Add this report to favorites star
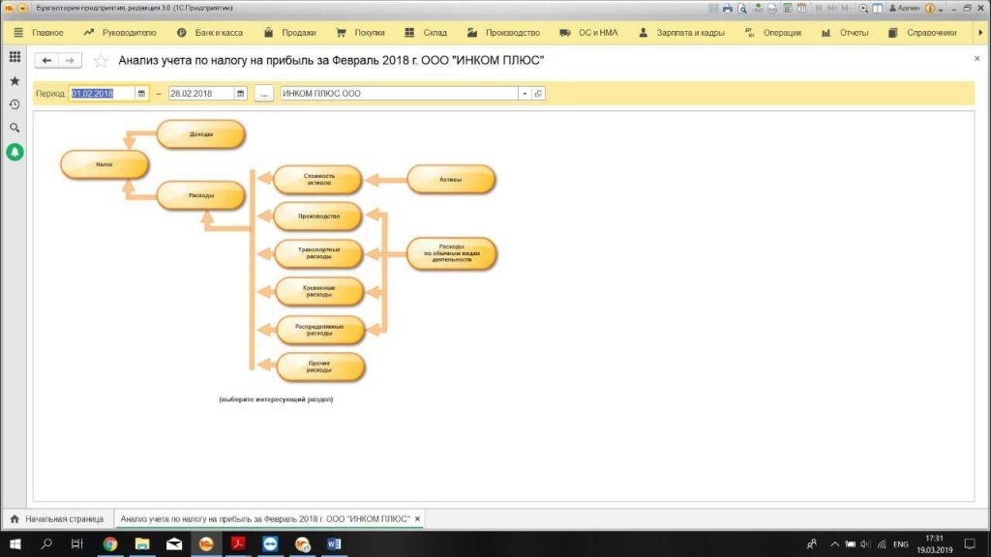Screen dimensions: 991x557 tap(101, 60)
